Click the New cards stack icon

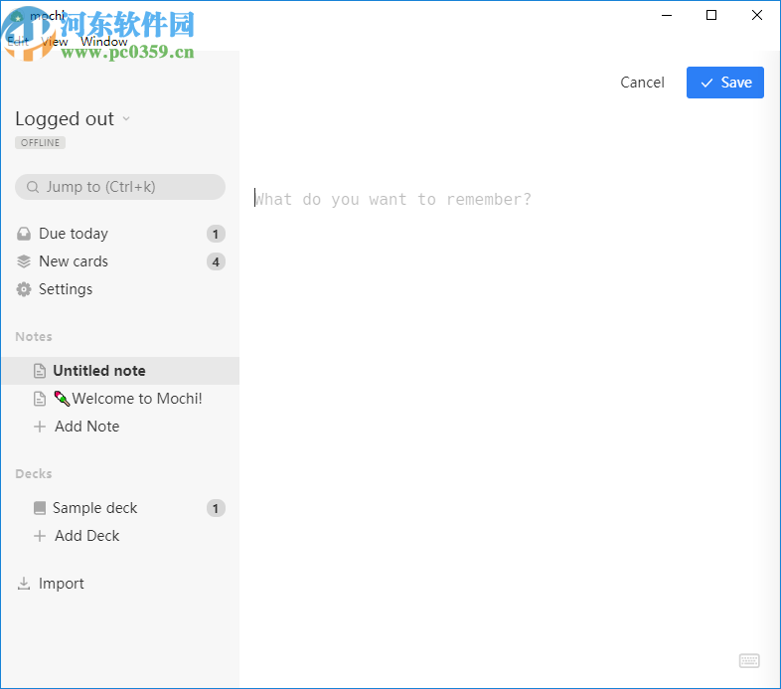(x=24, y=261)
